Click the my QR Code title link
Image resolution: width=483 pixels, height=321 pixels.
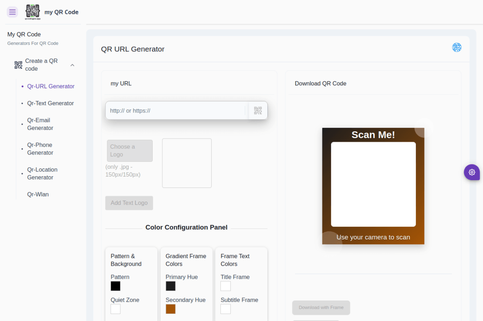click(x=62, y=12)
